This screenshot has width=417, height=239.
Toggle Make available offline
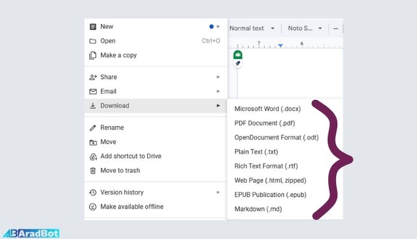tap(131, 207)
